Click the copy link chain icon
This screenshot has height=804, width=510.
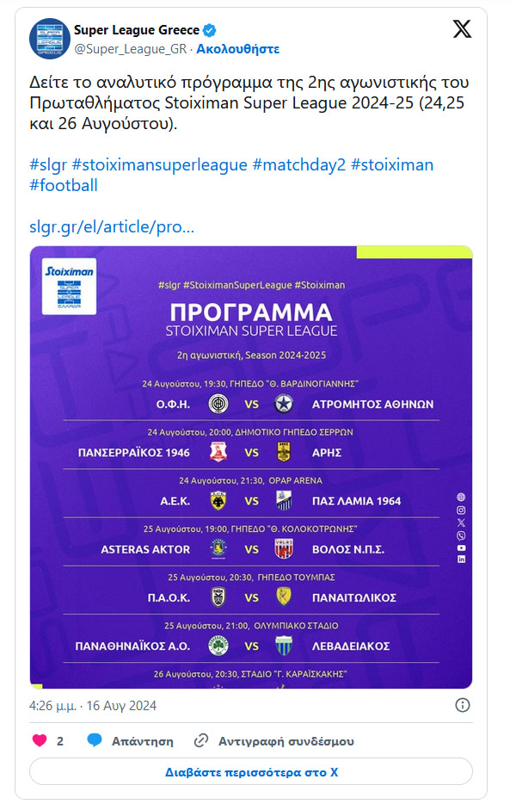click(x=202, y=739)
